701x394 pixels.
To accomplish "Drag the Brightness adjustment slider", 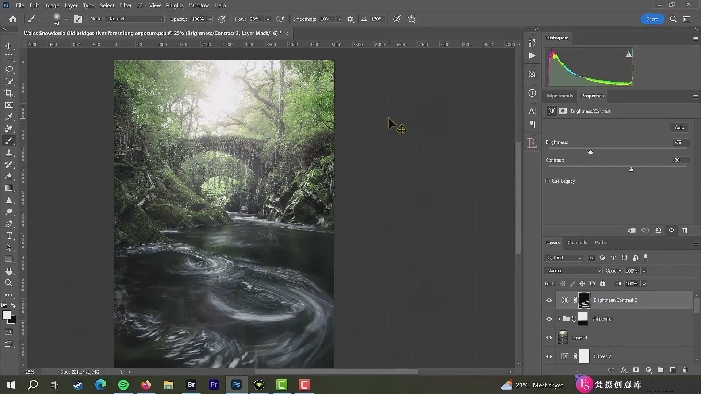I will 590,151.
